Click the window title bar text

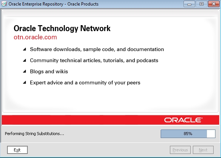click(54, 4)
